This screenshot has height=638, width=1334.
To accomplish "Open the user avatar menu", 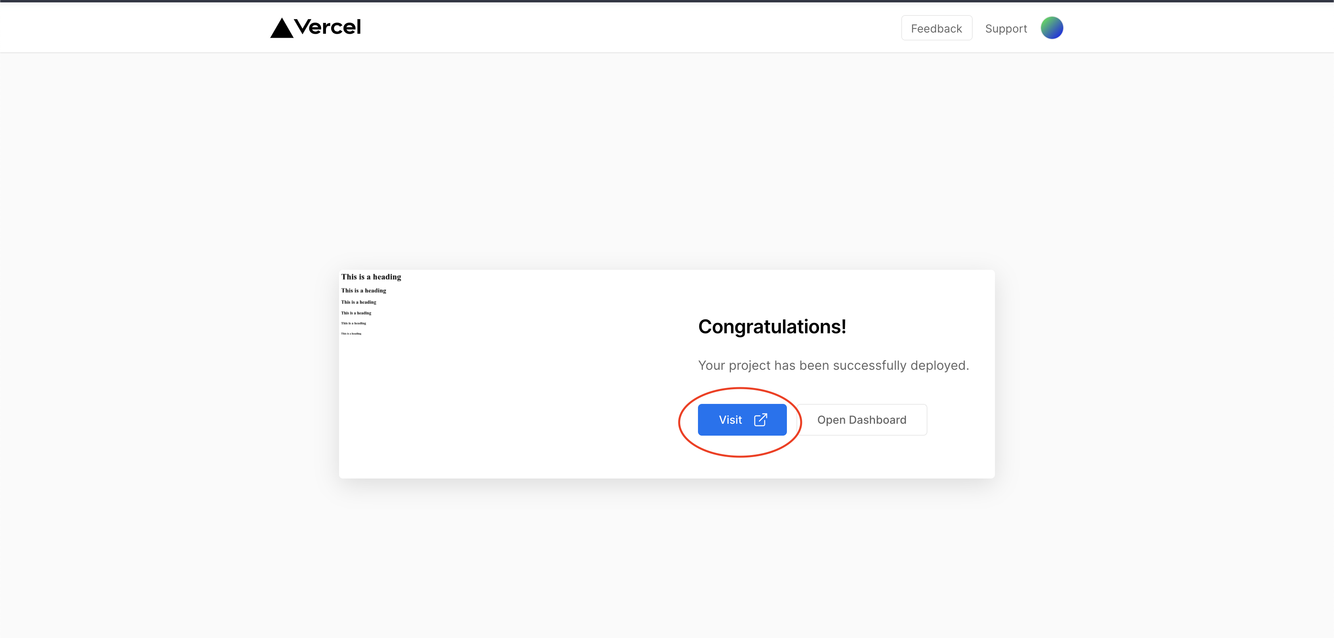I will tap(1052, 28).
